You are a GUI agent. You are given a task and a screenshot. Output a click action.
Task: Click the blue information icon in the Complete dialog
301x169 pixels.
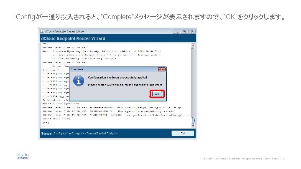point(79,81)
